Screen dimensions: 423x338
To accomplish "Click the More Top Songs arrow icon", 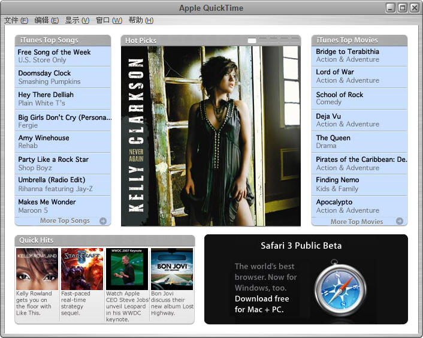I will (x=103, y=221).
